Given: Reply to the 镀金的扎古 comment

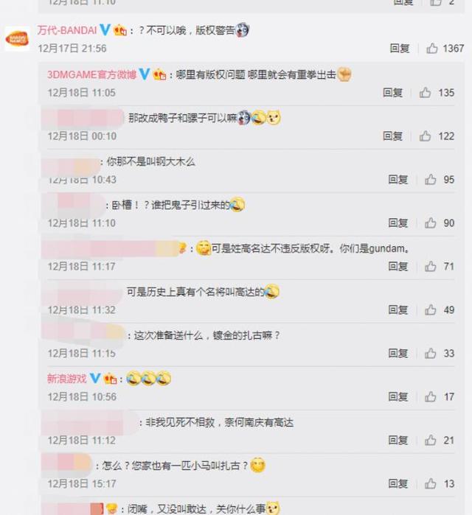Looking at the screenshot, I should pos(398,354).
